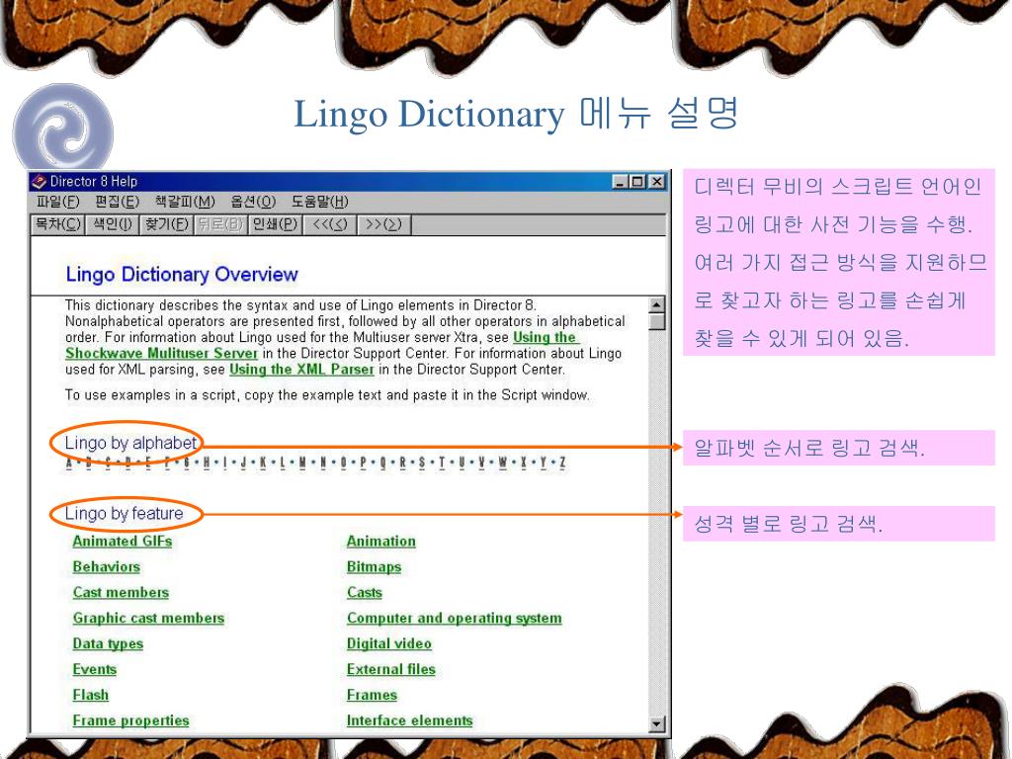Open the Cast members link
The image size is (1012, 759).
[x=121, y=592]
